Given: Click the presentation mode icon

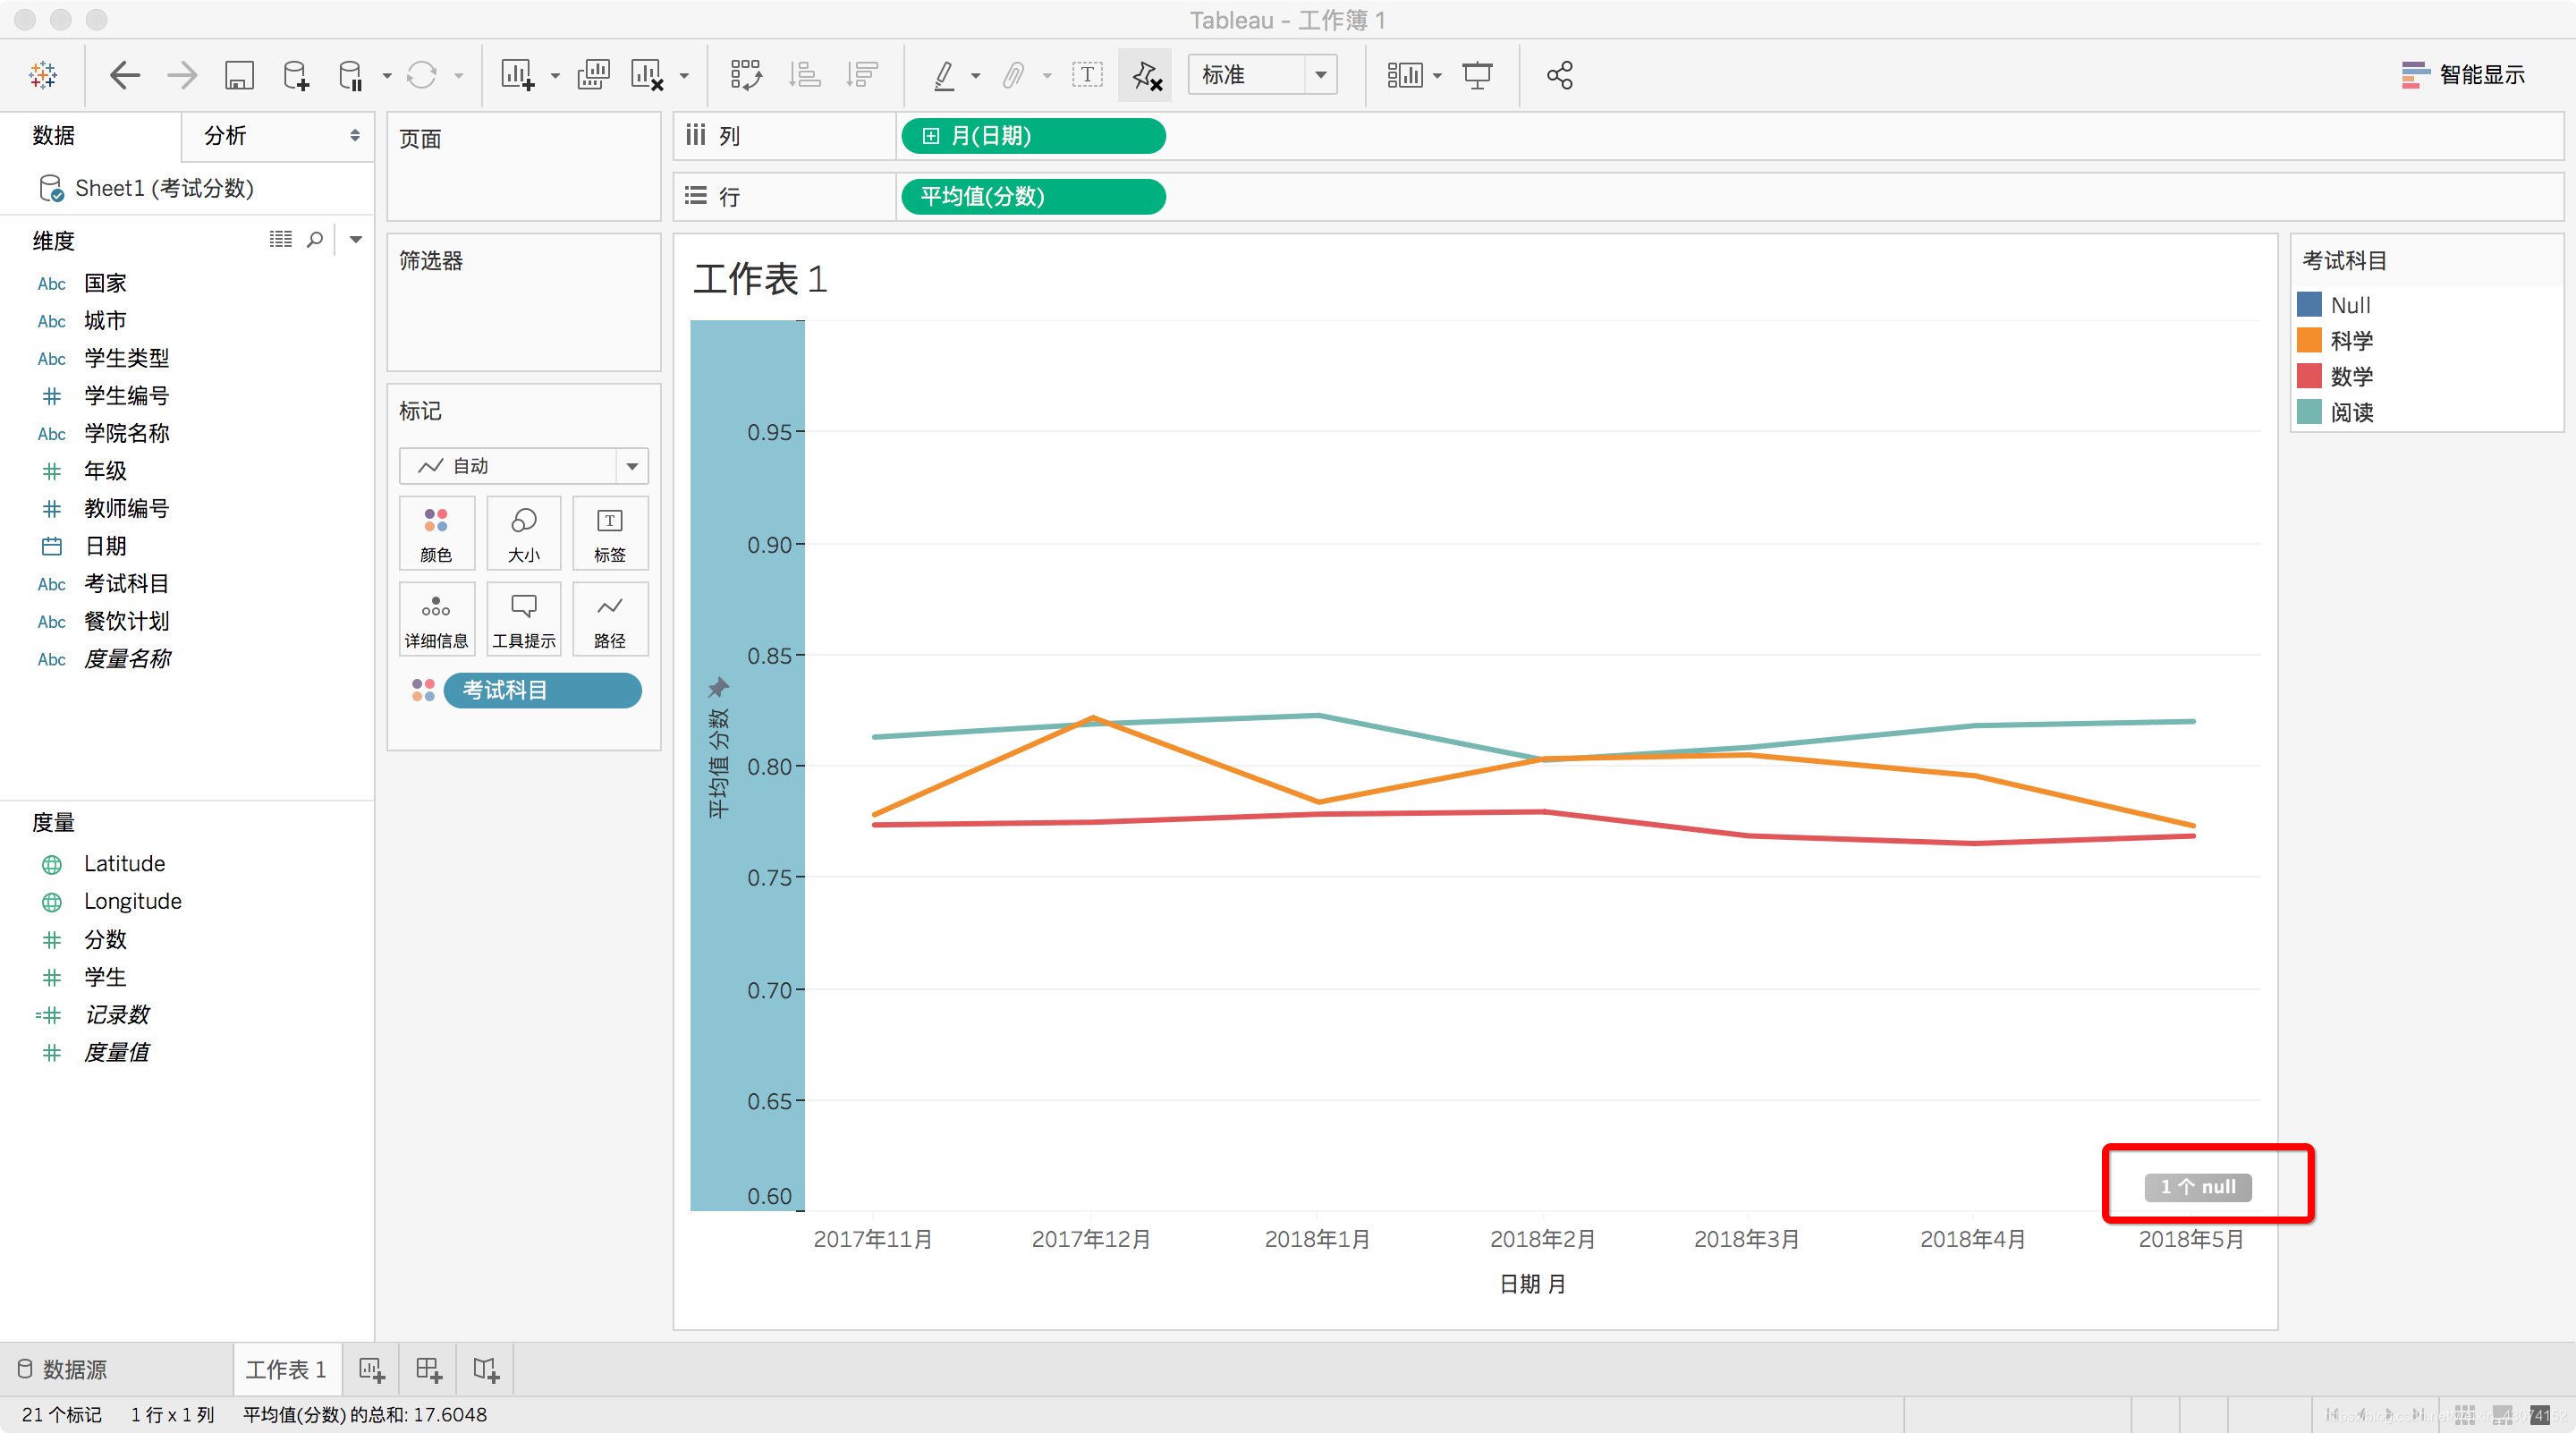Looking at the screenshot, I should point(1477,75).
